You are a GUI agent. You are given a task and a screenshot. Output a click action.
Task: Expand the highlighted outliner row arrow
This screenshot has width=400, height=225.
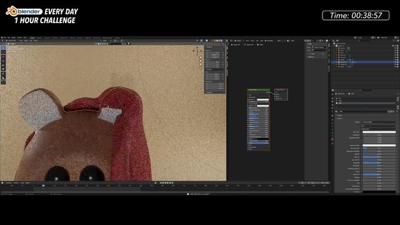pyautogui.click(x=337, y=62)
